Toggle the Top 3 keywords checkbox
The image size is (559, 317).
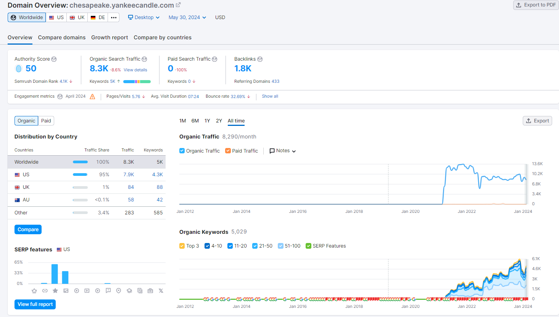182,246
